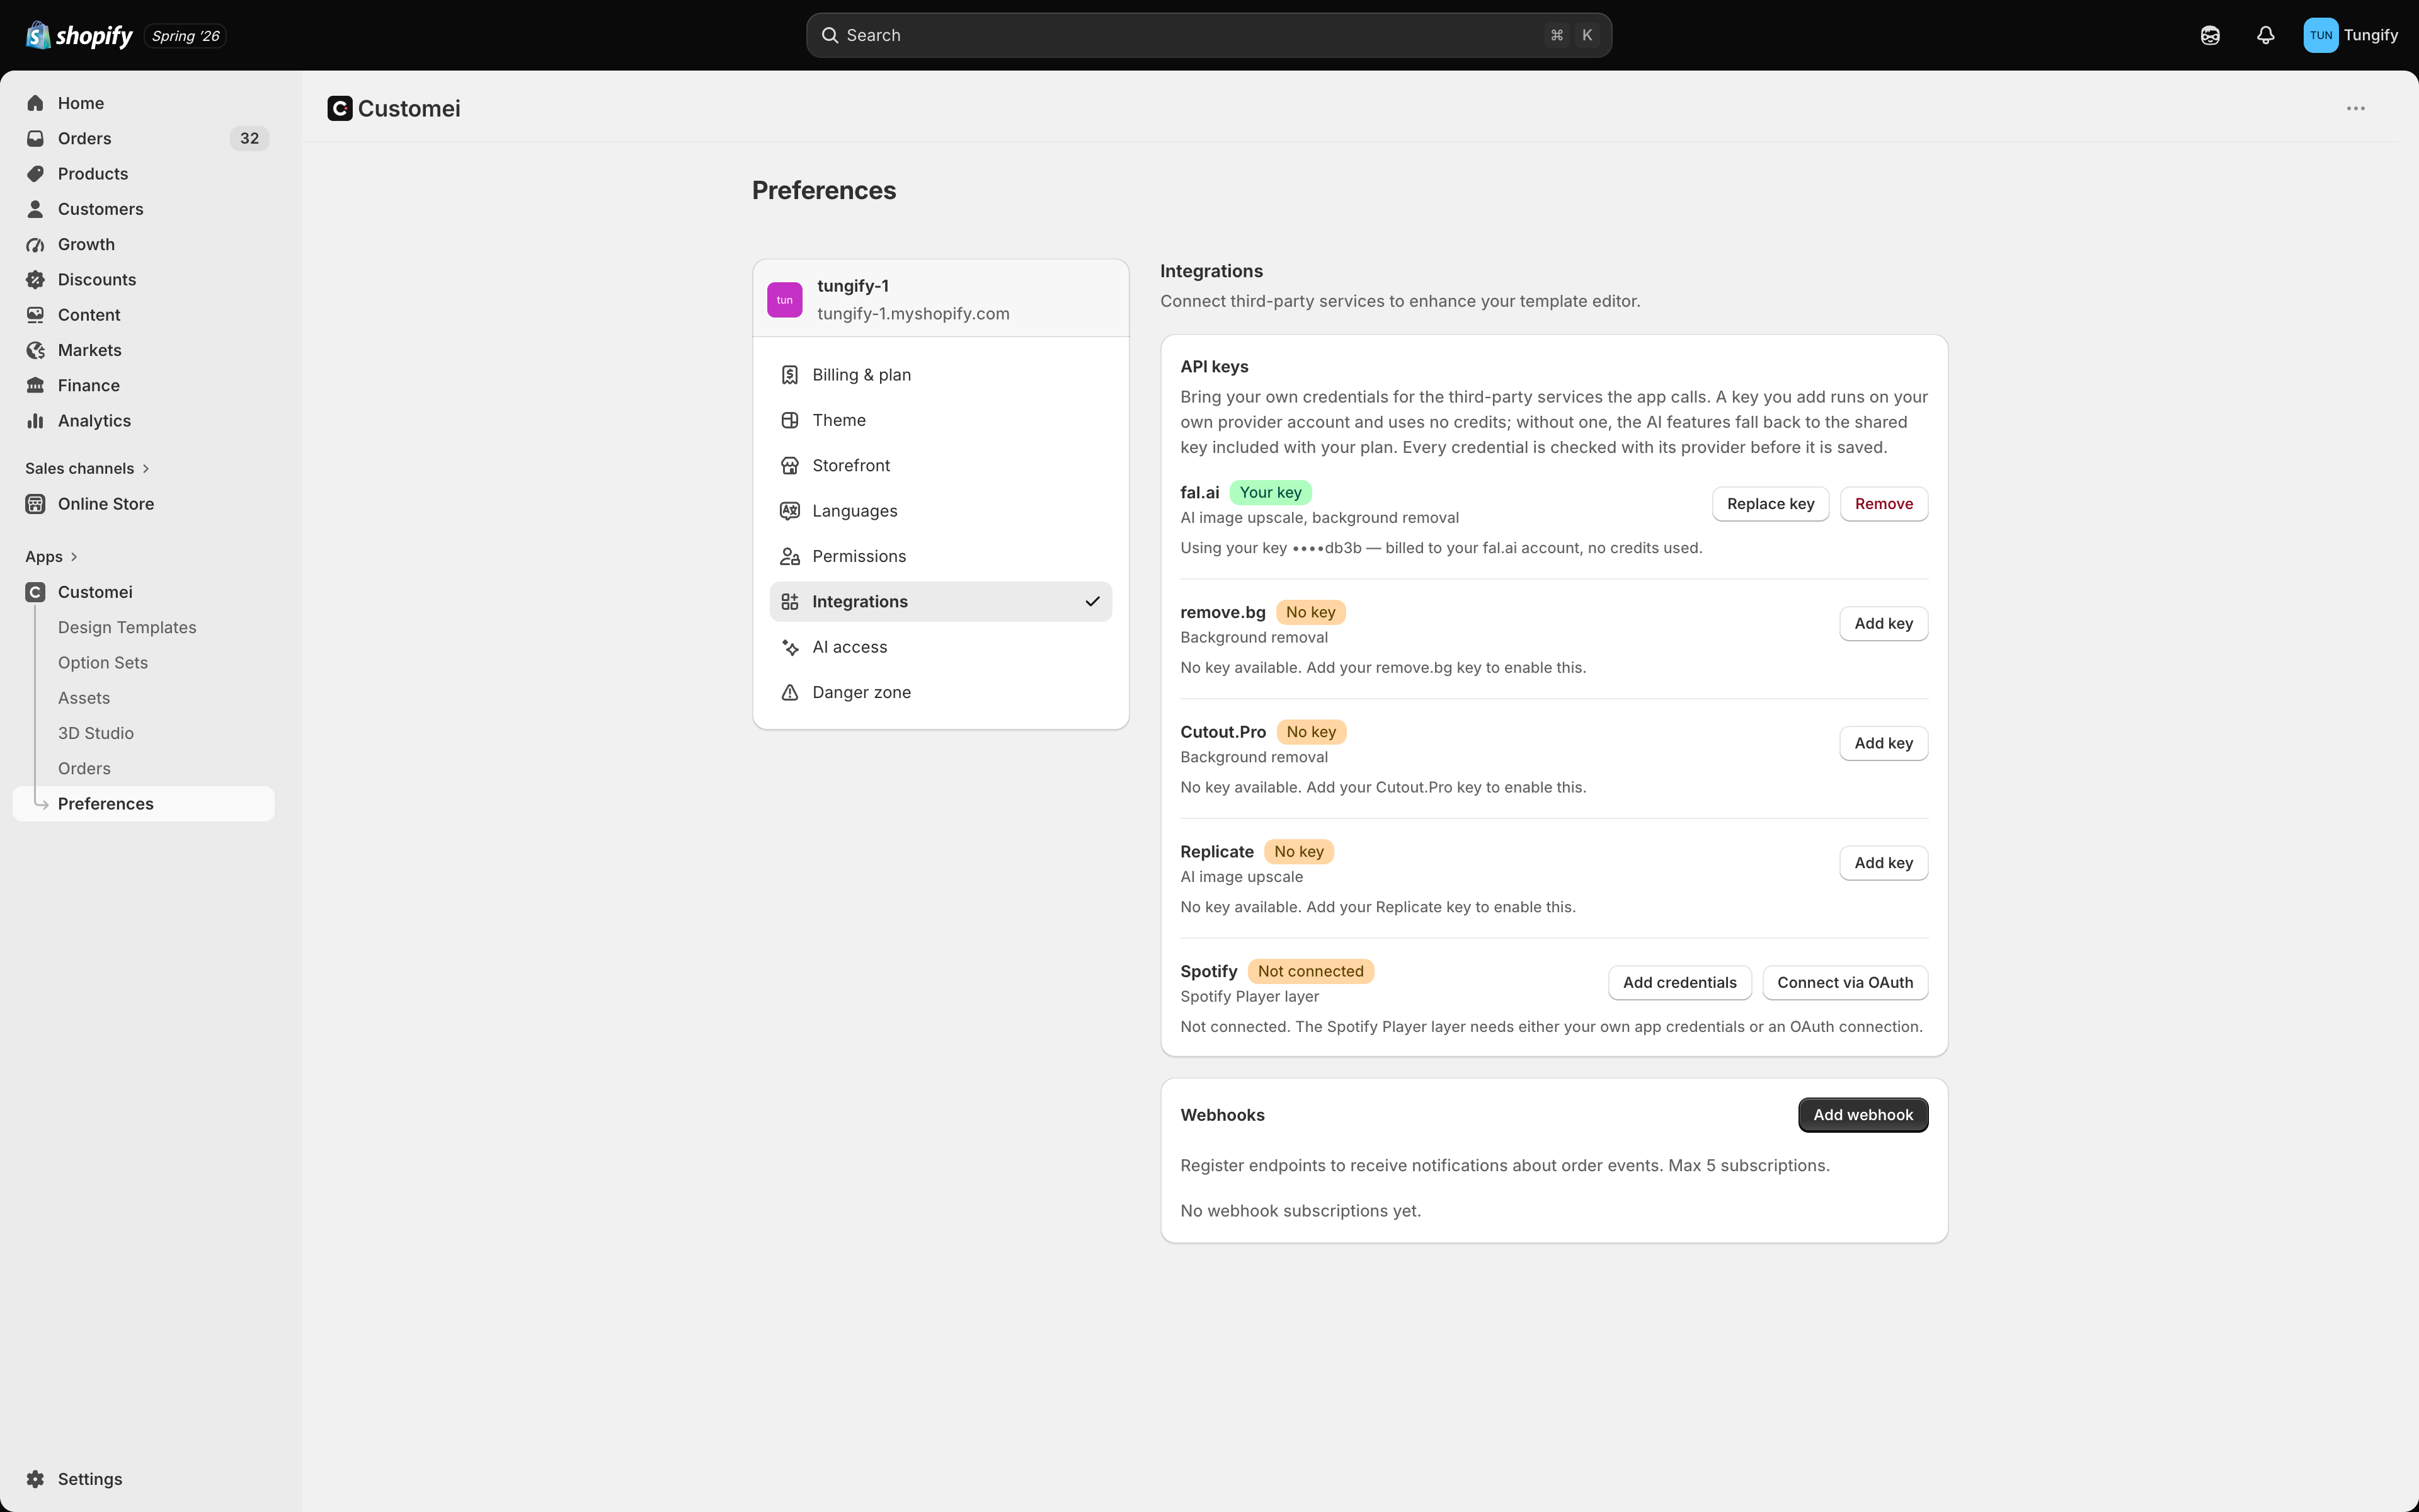This screenshot has width=2419, height=1512.
Task: Add key for Cutout.Pro
Action: click(1883, 743)
